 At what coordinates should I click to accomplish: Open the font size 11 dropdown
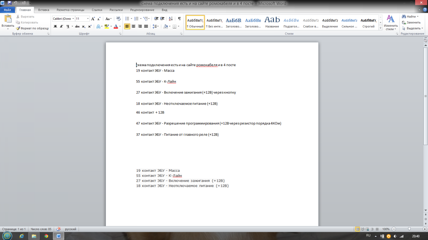88,18
